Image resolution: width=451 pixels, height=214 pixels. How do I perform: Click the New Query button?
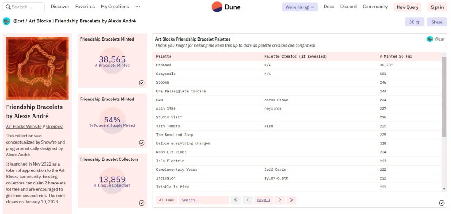coord(407,7)
